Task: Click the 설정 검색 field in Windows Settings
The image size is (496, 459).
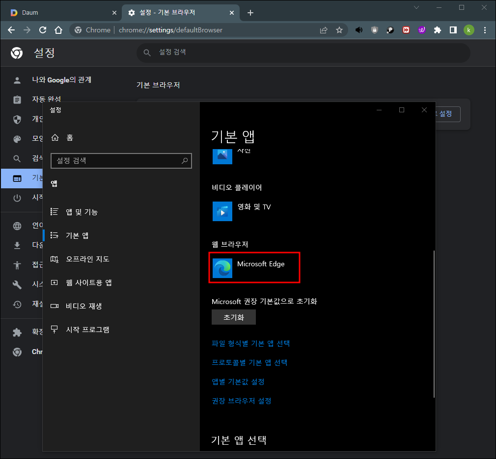Action: pyautogui.click(x=121, y=161)
